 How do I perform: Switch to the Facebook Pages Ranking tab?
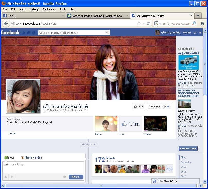(97, 16)
